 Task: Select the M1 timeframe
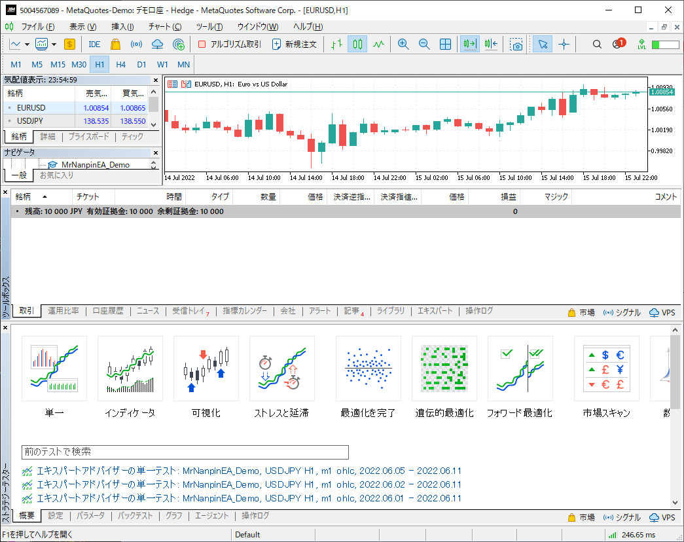(16, 65)
